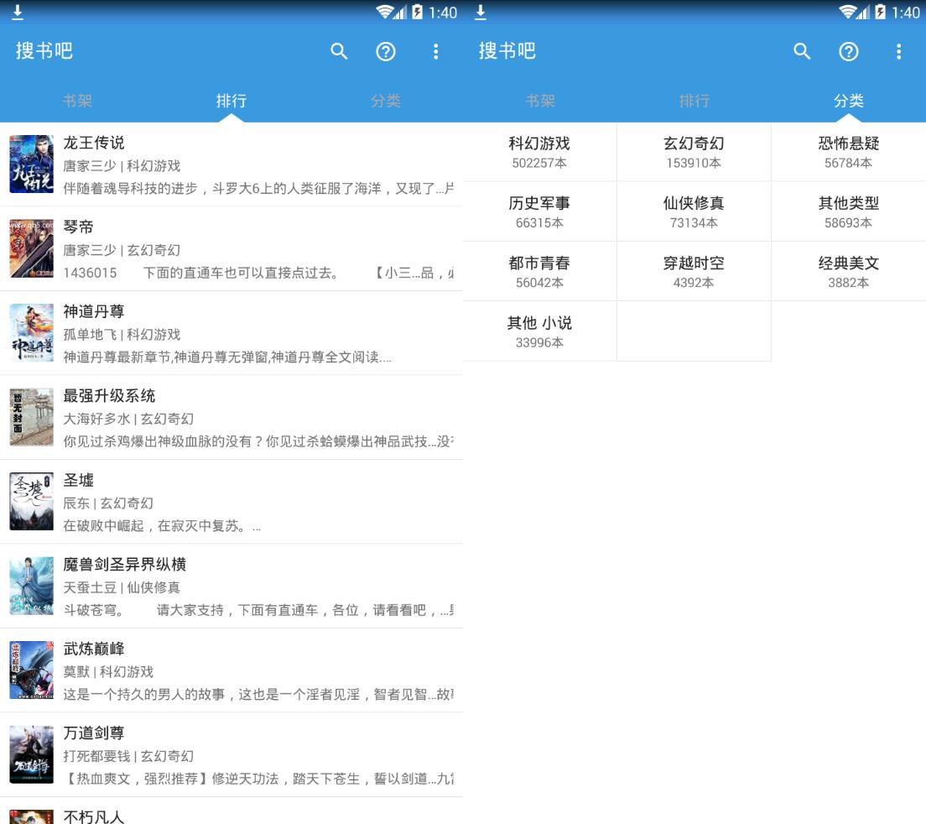Select the 仙侠修真 category with 73134 books
The width and height of the screenshot is (926, 824).
[x=694, y=211]
